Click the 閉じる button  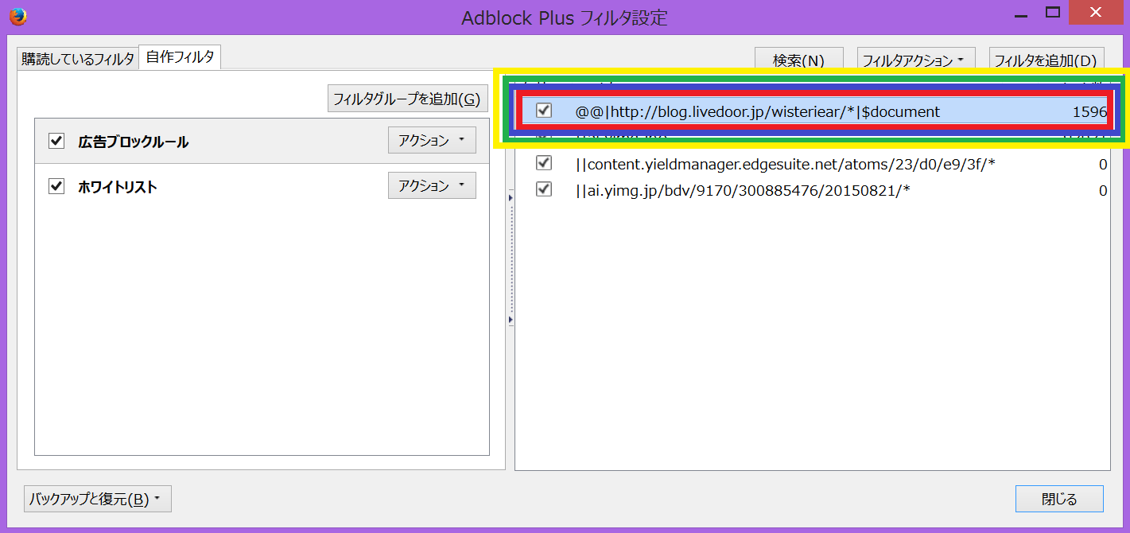[1059, 499]
